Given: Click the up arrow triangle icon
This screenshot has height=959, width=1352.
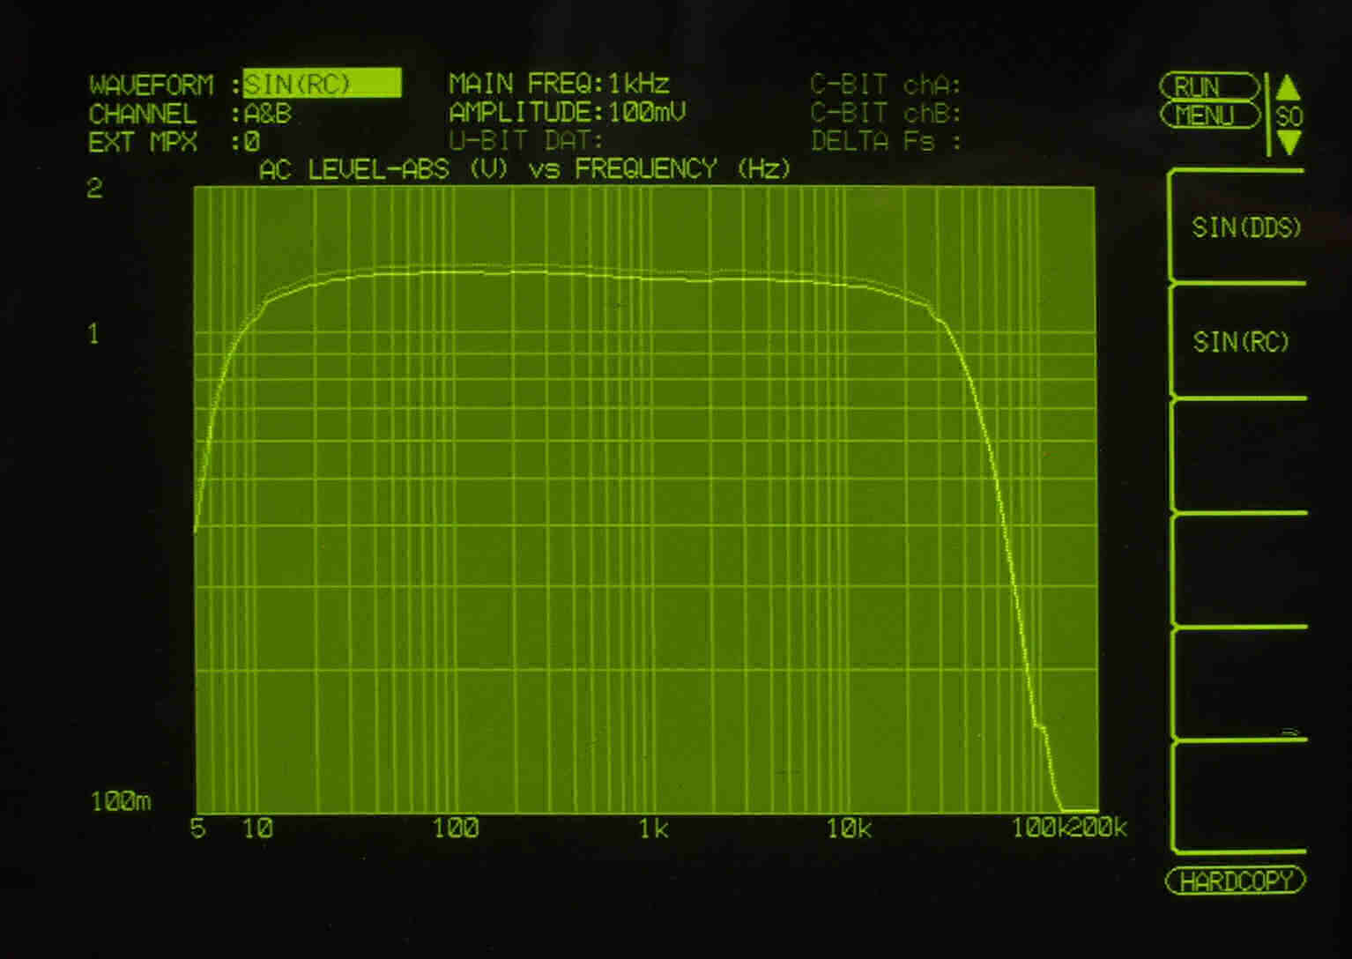Looking at the screenshot, I should coord(1288,88).
